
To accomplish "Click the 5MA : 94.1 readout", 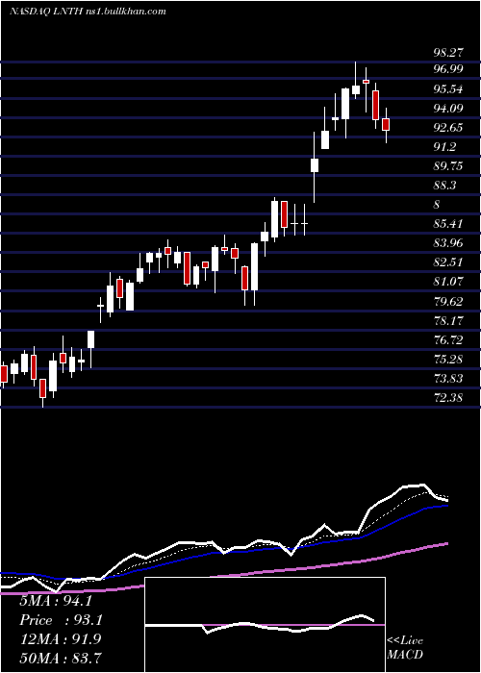I will point(56,601).
